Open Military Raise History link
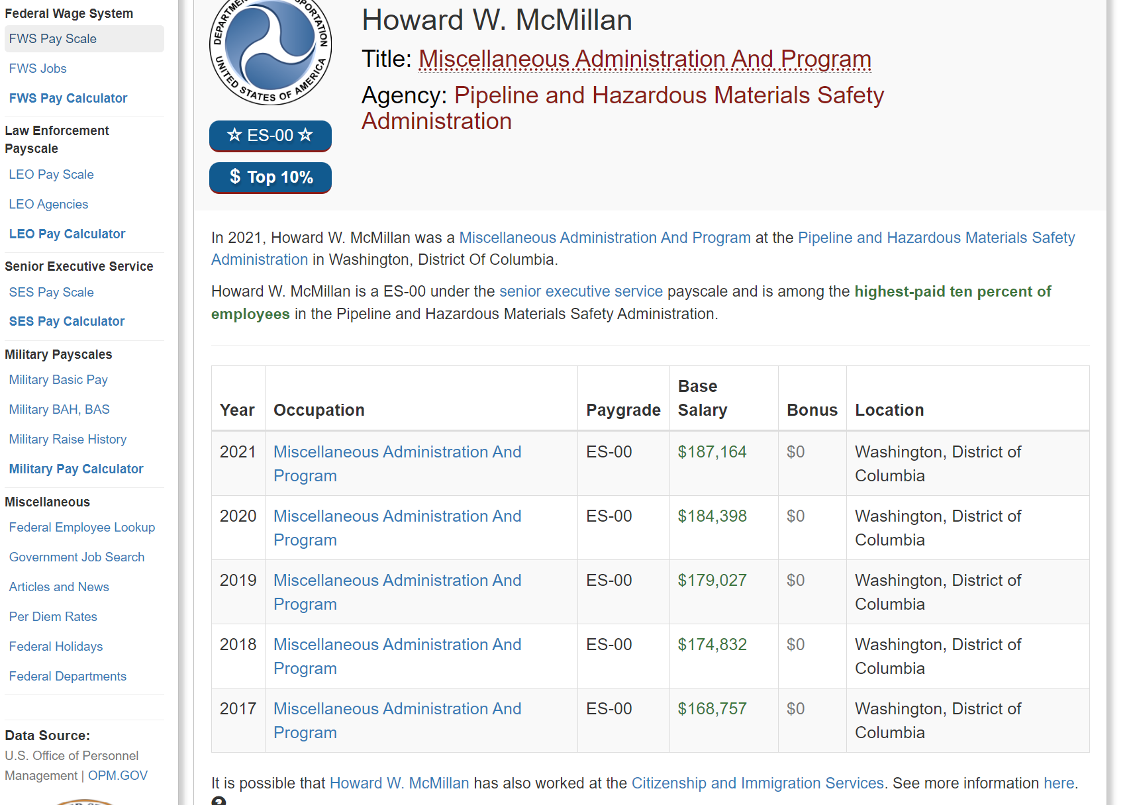1131x805 pixels. pos(68,439)
